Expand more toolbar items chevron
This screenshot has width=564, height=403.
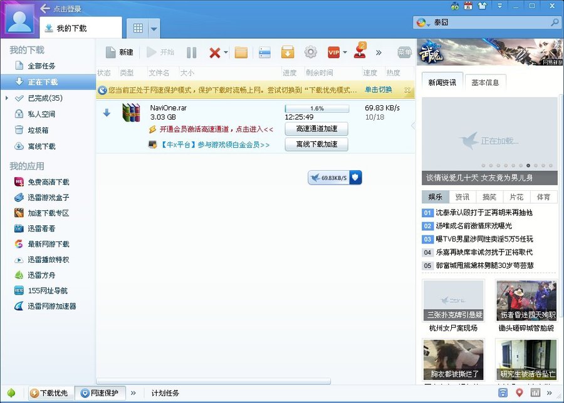coord(379,53)
